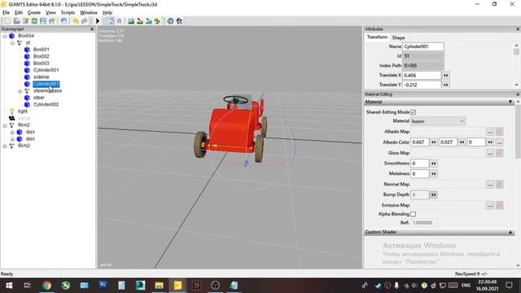Close the Scenegraph panel
The image size is (521, 293).
pyautogui.click(x=92, y=29)
